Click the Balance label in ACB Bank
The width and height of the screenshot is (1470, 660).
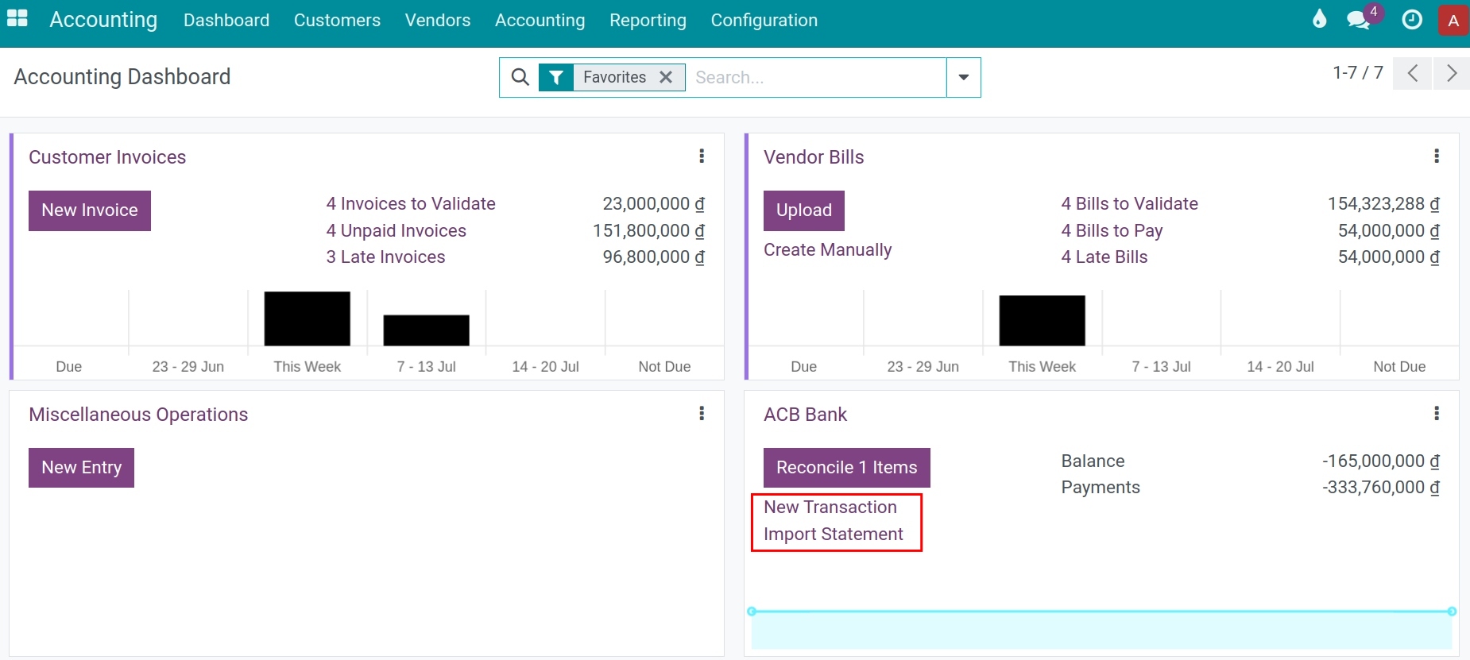[x=1093, y=461]
